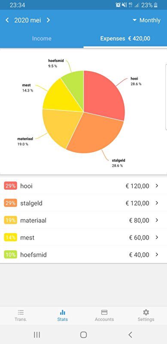Switch to the Income tab
The image size is (167, 344).
point(42,38)
